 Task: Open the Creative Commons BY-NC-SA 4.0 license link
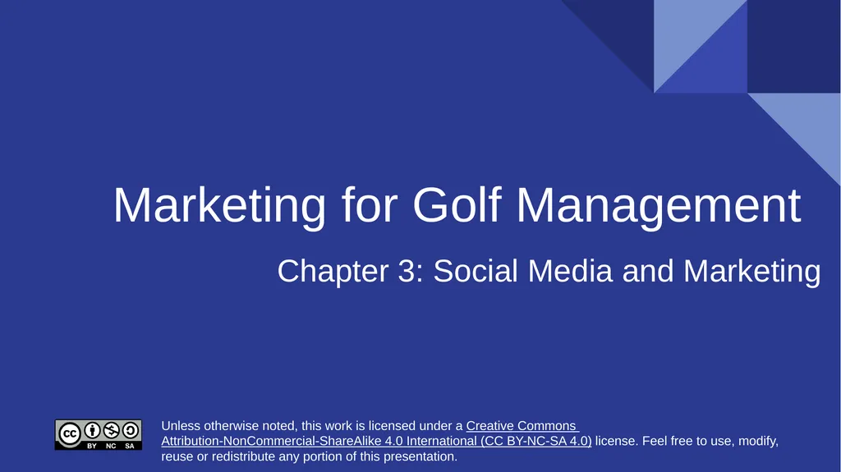click(376, 441)
